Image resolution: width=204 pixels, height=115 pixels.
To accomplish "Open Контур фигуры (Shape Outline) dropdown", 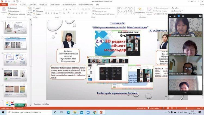I will click(161, 11).
